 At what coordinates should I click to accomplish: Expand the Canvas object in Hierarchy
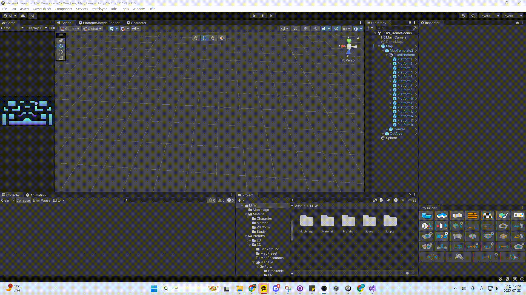coord(387,129)
